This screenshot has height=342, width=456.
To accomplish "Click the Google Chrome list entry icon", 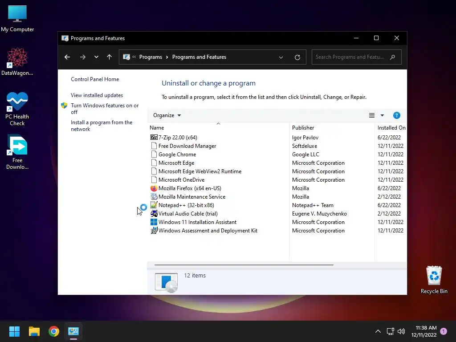I will point(154,154).
